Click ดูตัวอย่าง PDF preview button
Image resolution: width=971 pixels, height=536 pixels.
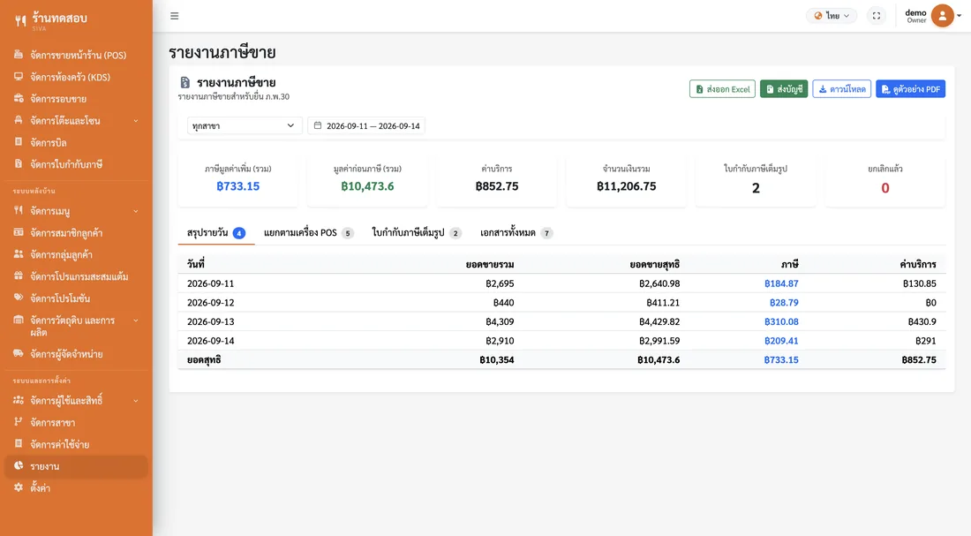point(910,89)
